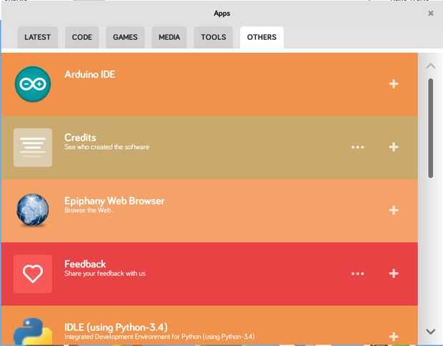Viewport: 443px width, 346px height.
Task: Click 'Integrated Development Environment for Python' description
Action: tap(159, 337)
